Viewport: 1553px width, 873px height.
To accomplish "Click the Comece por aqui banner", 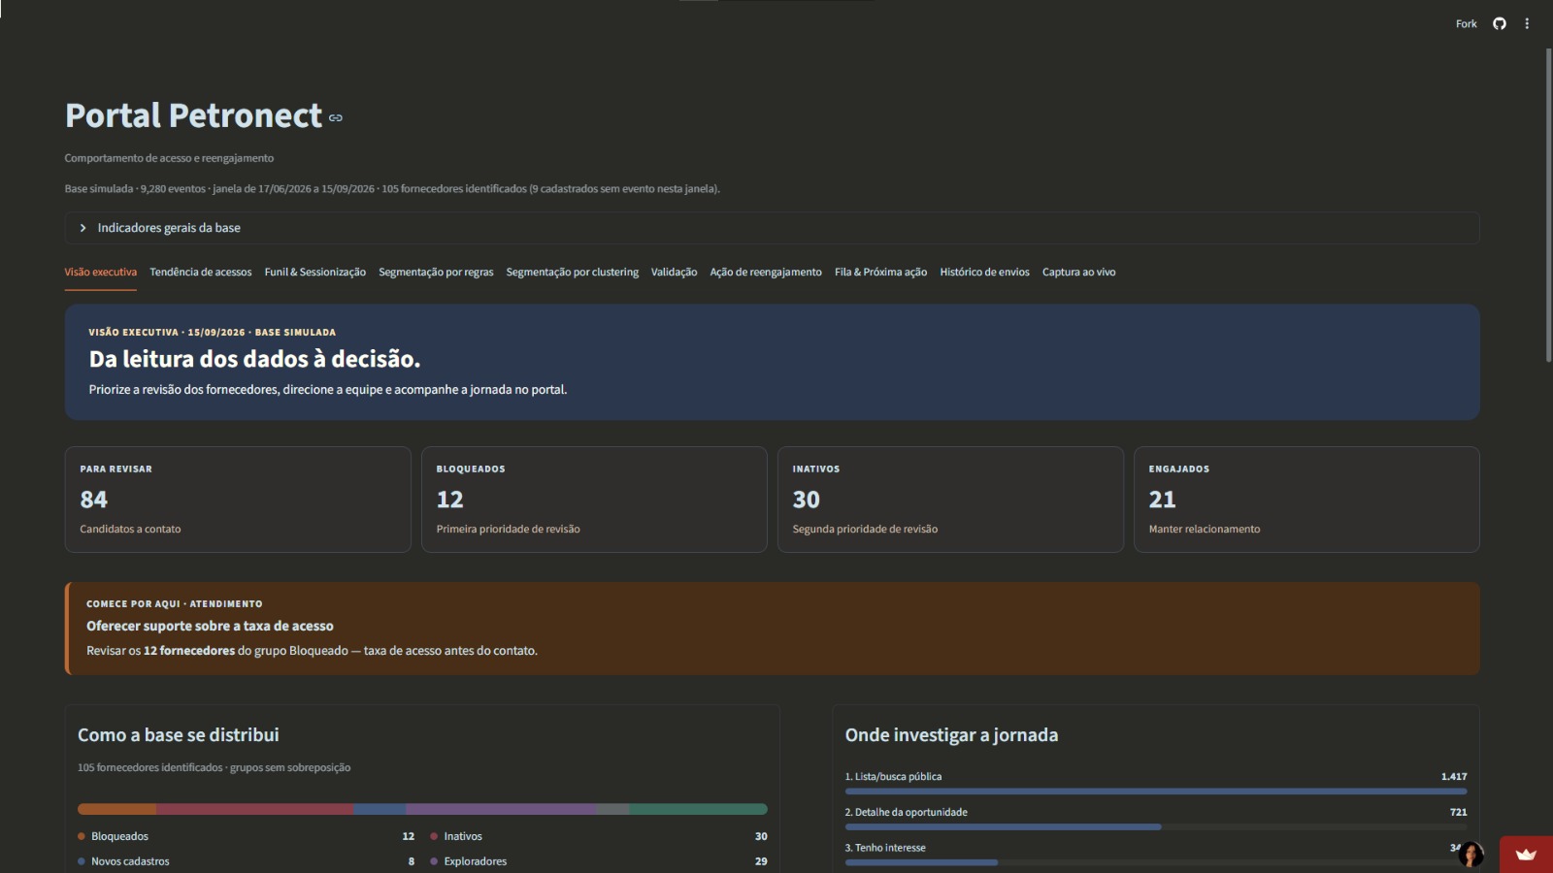I will [x=772, y=629].
